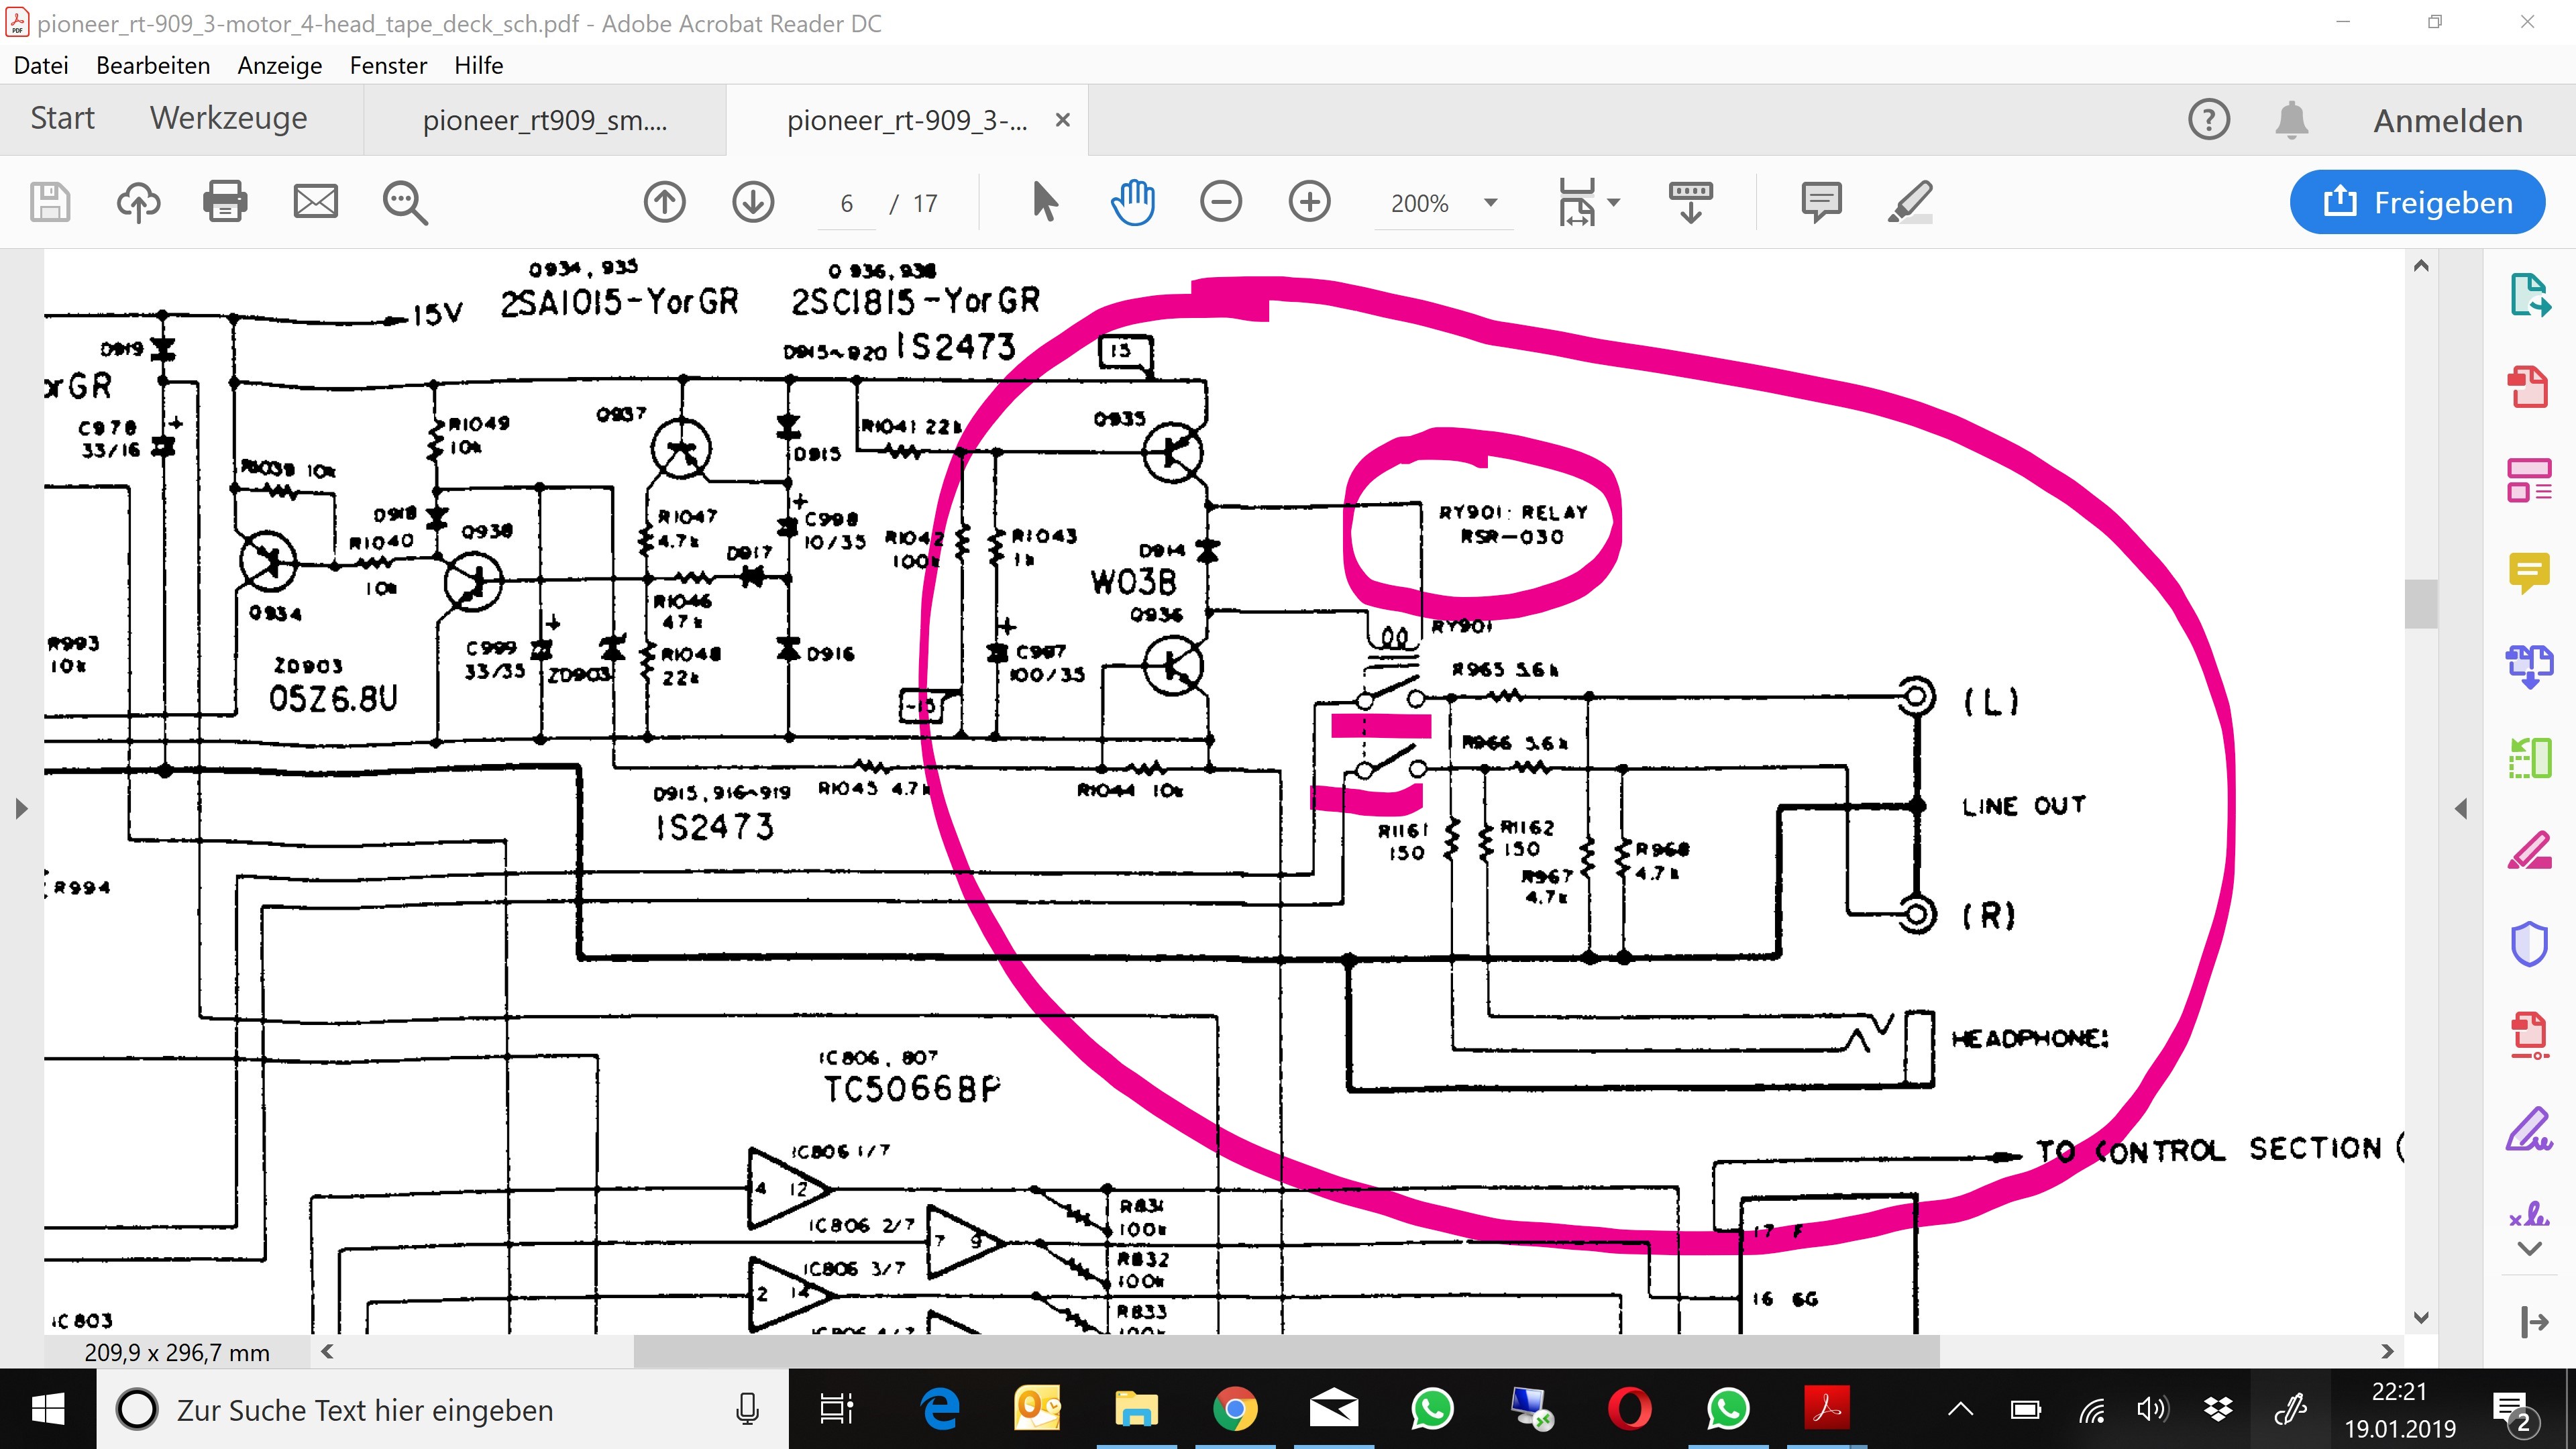The width and height of the screenshot is (2576, 1449).
Task: Click the Save file icon
Action: (x=50, y=202)
